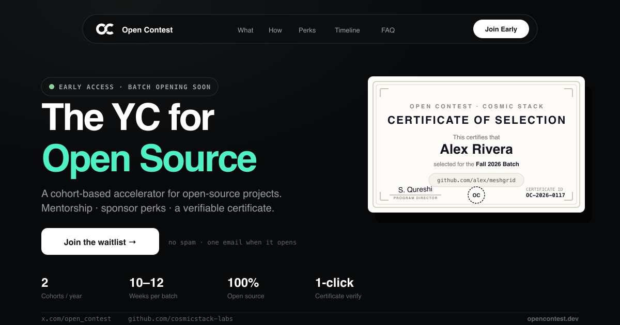
Task: Click the Certificate of Selection title
Action: pos(477,120)
